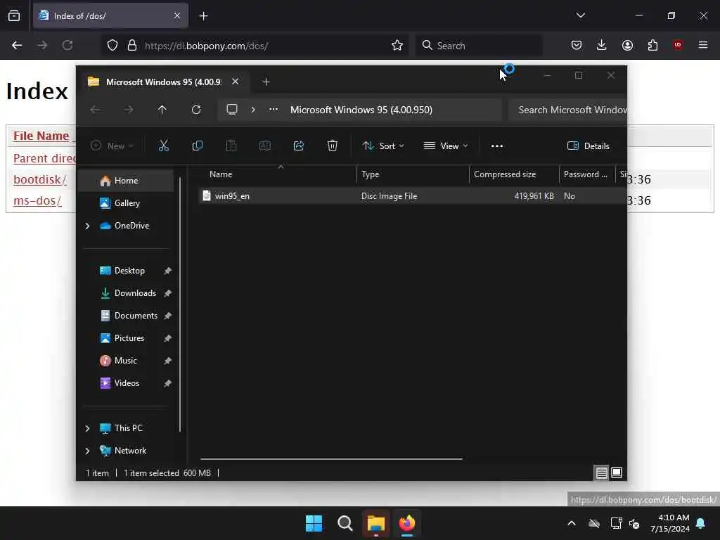Open the Windows Start menu
The image size is (720, 540).
click(314, 523)
